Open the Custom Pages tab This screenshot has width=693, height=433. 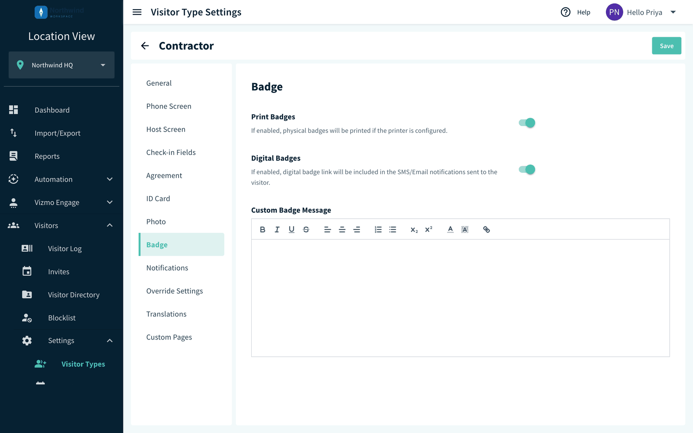181,337
